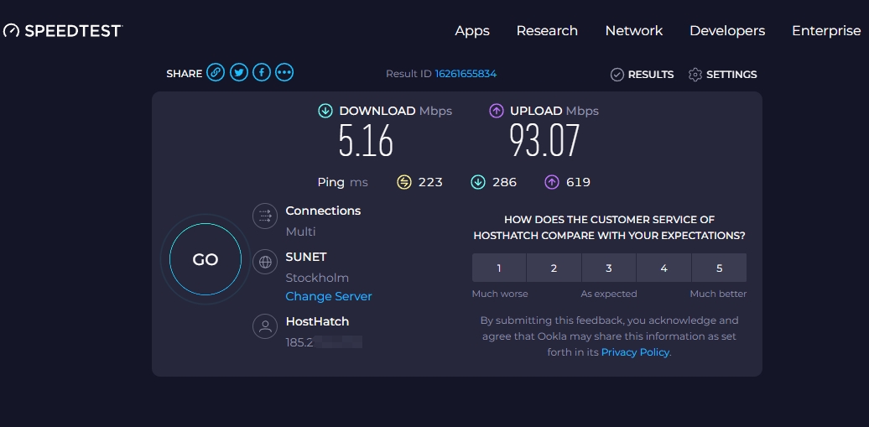Open the Apps menu

click(472, 31)
